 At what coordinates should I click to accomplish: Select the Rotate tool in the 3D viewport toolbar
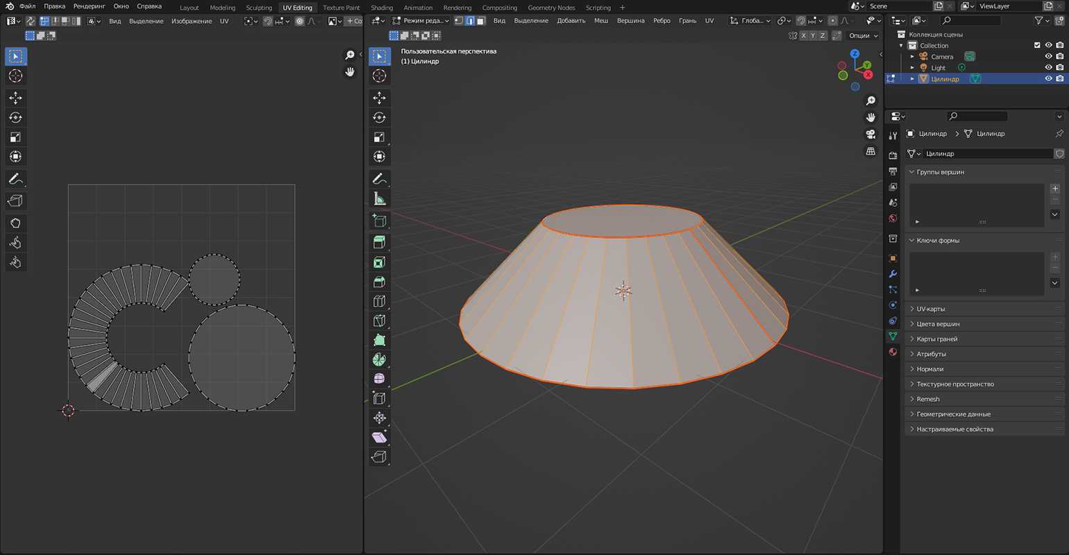tap(379, 117)
